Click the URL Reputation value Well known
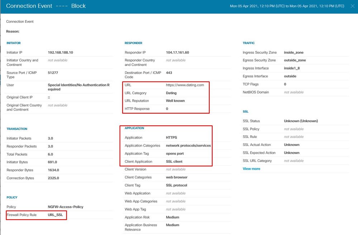Screen dimensions: 358x235 pos(175,101)
